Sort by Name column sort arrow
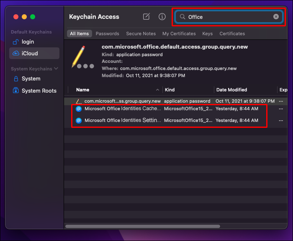The image size is (293, 241). coord(158,90)
